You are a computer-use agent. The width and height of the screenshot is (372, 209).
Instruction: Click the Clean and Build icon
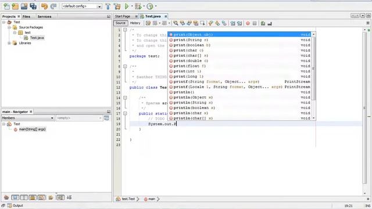pos(117,6)
